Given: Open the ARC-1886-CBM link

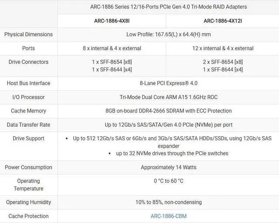Looking at the screenshot, I should pos(168,216).
